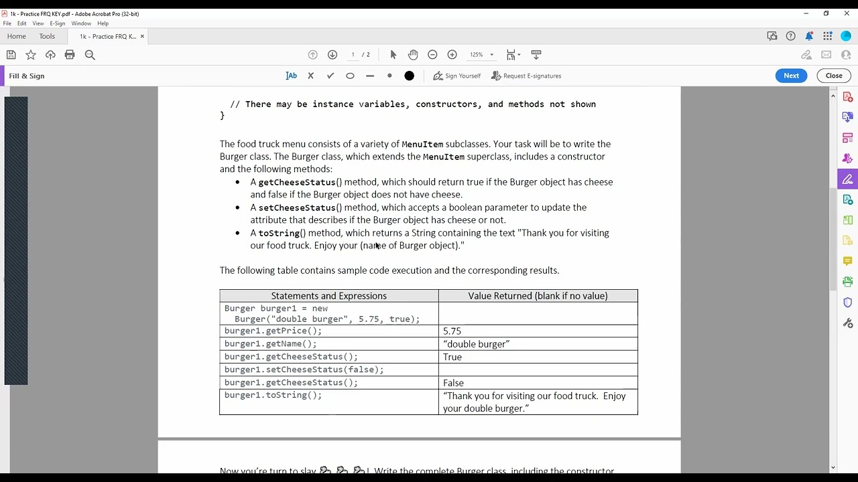Open the Create PDF tool in the sidebar
The height and width of the screenshot is (482, 858).
848,97
